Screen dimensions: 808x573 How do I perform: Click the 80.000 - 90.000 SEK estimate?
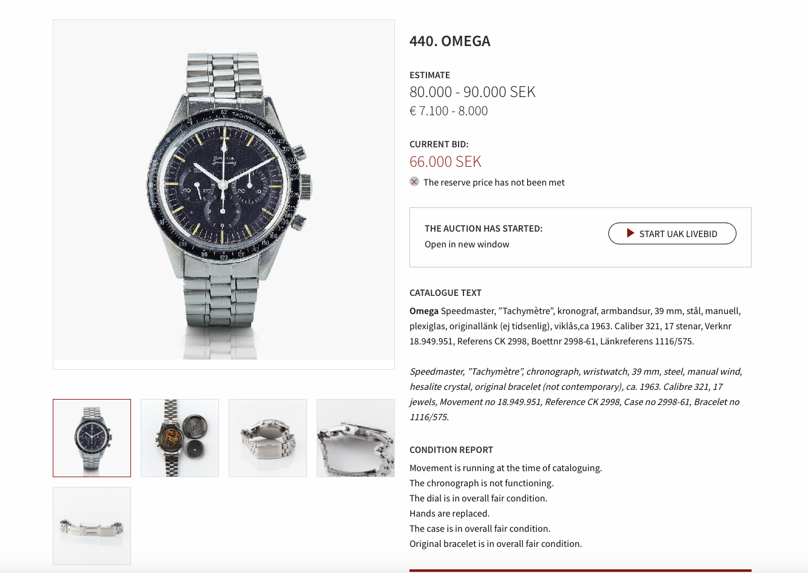(x=472, y=92)
